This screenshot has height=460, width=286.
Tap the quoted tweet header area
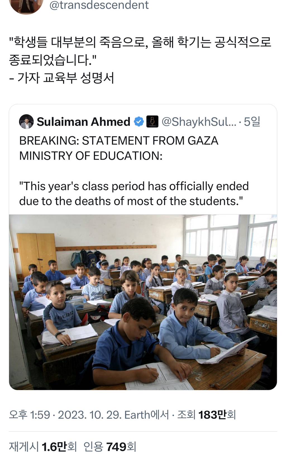point(140,122)
